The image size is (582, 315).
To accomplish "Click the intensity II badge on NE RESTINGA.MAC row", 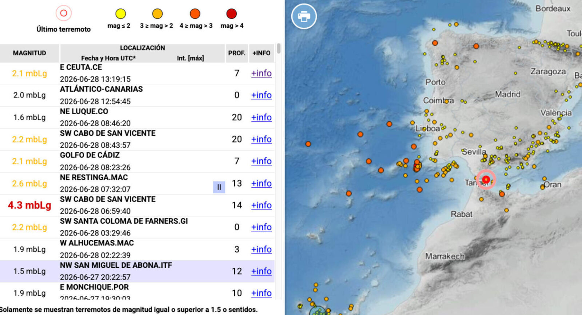I will pyautogui.click(x=219, y=187).
